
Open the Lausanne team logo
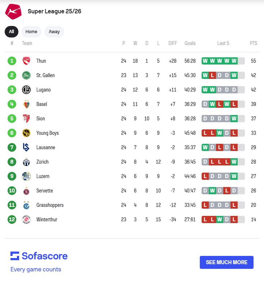[26, 147]
